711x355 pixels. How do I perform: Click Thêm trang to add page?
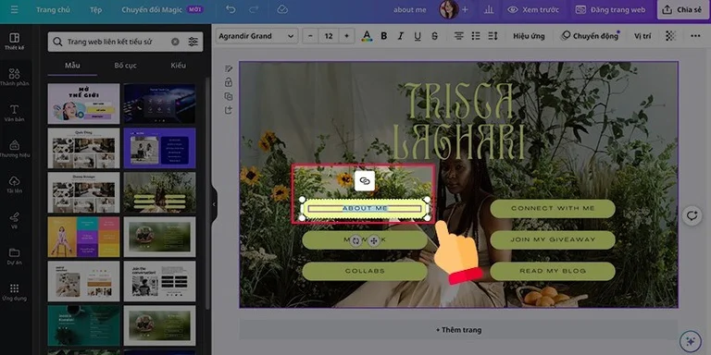(458, 330)
